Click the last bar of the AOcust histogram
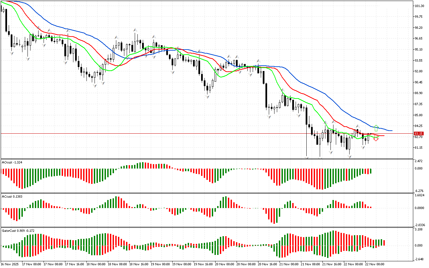Viewport: 429px width, 268px height. coord(371,171)
